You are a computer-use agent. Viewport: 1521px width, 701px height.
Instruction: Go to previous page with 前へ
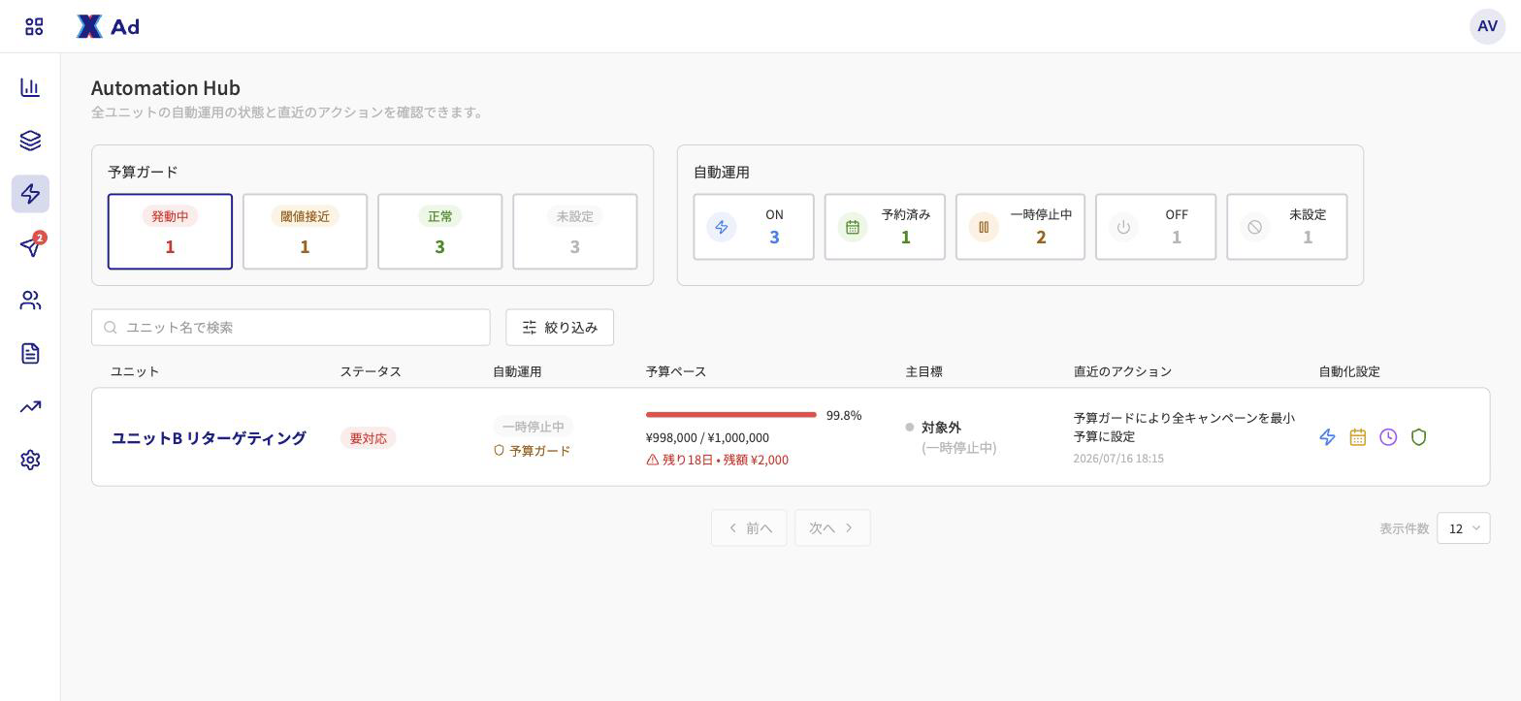click(x=749, y=527)
